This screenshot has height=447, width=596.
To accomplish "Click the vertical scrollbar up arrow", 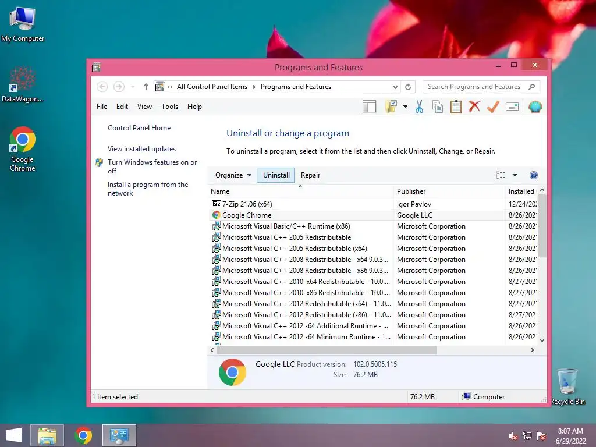I will click(x=542, y=190).
